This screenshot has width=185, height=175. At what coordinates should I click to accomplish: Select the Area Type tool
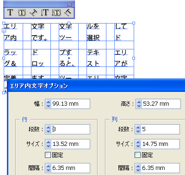coord(22,12)
